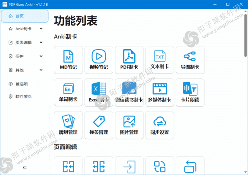Screen dimensions: 248x175
Task: Open the 文本制卡 TXT tool
Action: 160,60
